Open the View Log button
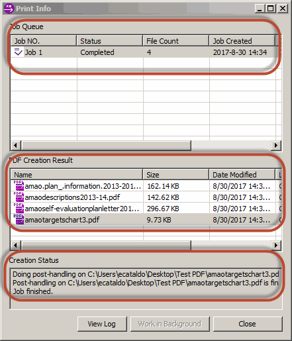This screenshot has height=341, width=292. [x=102, y=324]
